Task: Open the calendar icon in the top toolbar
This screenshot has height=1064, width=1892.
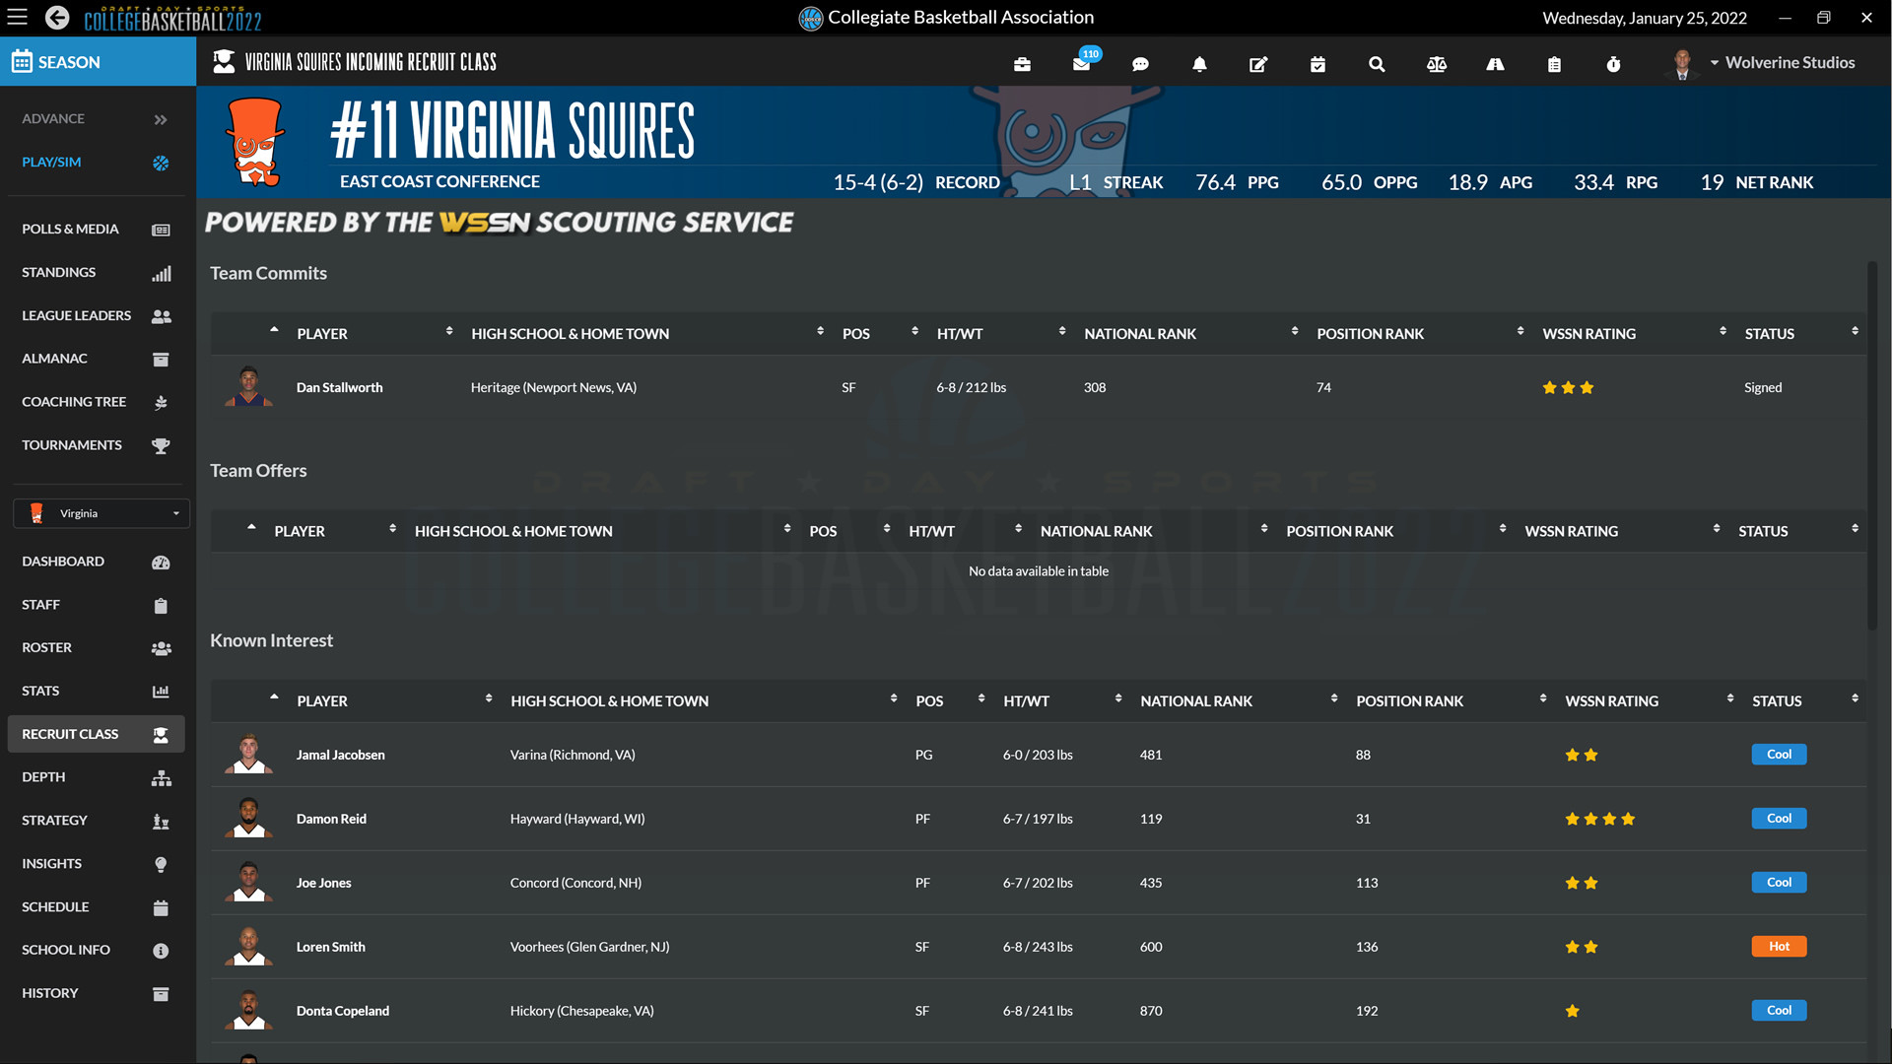Action: pyautogui.click(x=1318, y=65)
